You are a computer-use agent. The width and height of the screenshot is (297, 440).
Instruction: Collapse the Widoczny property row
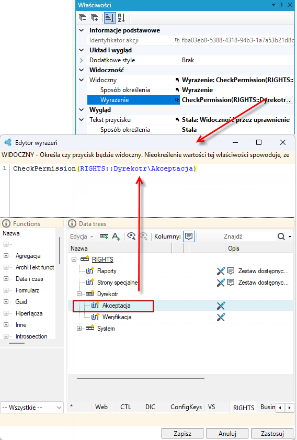[x=82, y=80]
